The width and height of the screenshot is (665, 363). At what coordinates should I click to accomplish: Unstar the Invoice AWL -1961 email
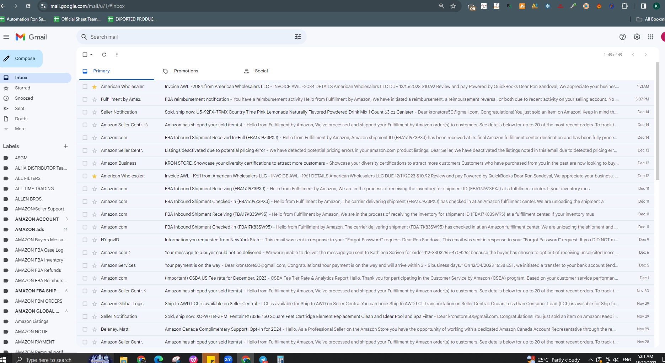[x=94, y=176]
